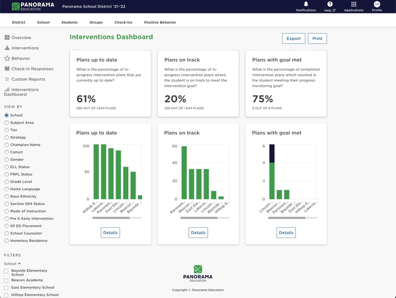Screen dimensions: 396x298
Task: Select the SP ED Placement radio button
Action: pyautogui.click(x=7, y=226)
